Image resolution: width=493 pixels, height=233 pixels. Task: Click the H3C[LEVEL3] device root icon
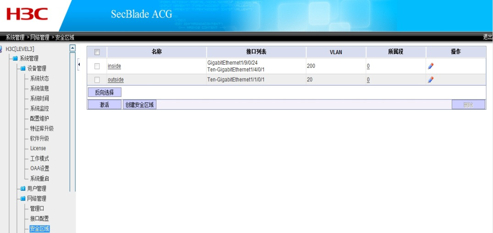(1, 49)
